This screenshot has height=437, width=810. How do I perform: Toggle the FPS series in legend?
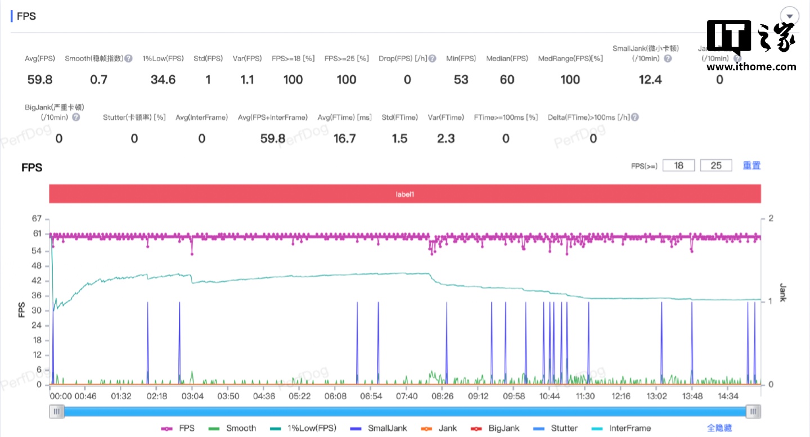pyautogui.click(x=178, y=428)
